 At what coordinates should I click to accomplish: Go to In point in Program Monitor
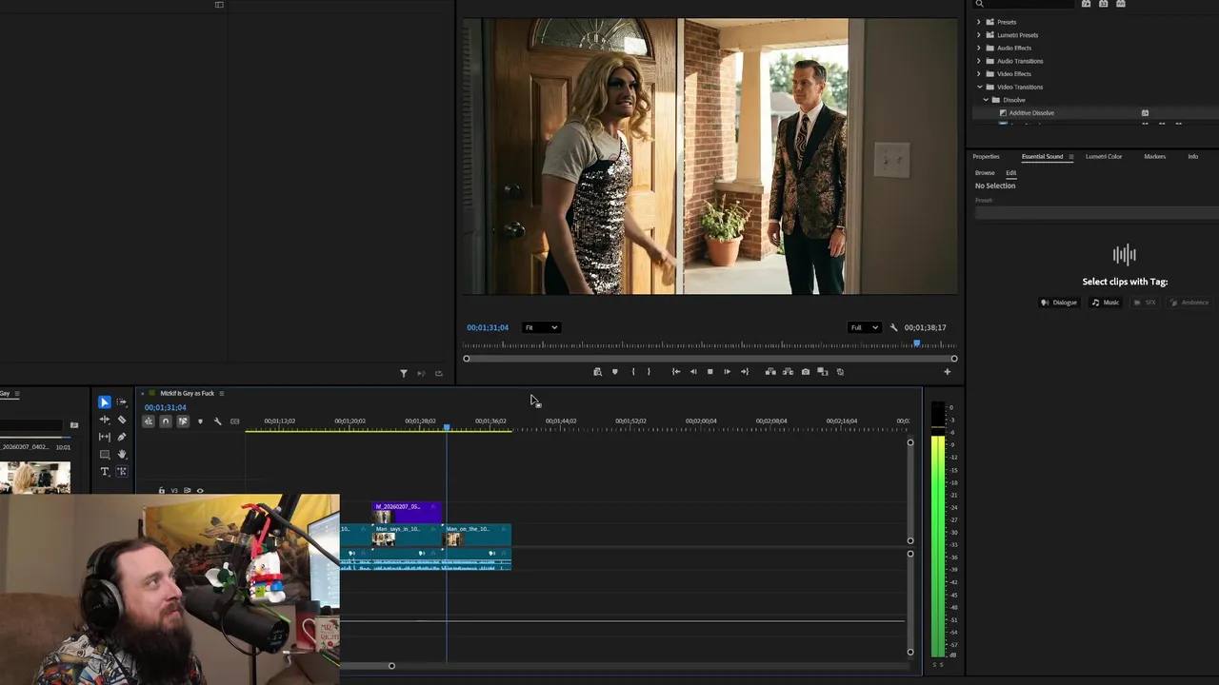675,372
